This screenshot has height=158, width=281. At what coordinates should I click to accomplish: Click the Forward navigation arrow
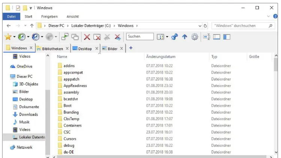click(18, 26)
